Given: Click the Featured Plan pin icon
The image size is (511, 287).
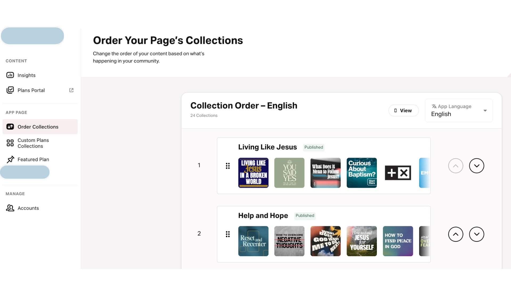Looking at the screenshot, I should point(10,159).
